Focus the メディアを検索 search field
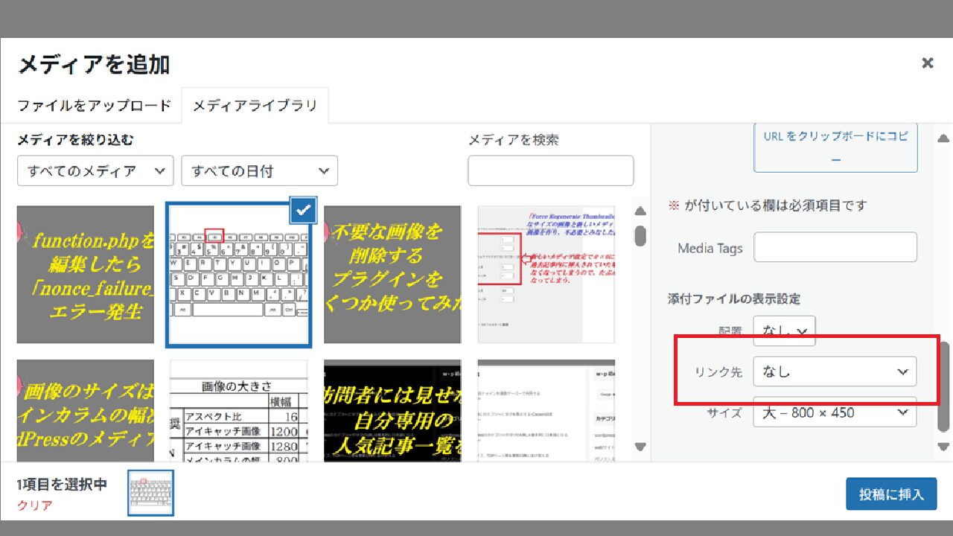The image size is (953, 536). click(551, 170)
